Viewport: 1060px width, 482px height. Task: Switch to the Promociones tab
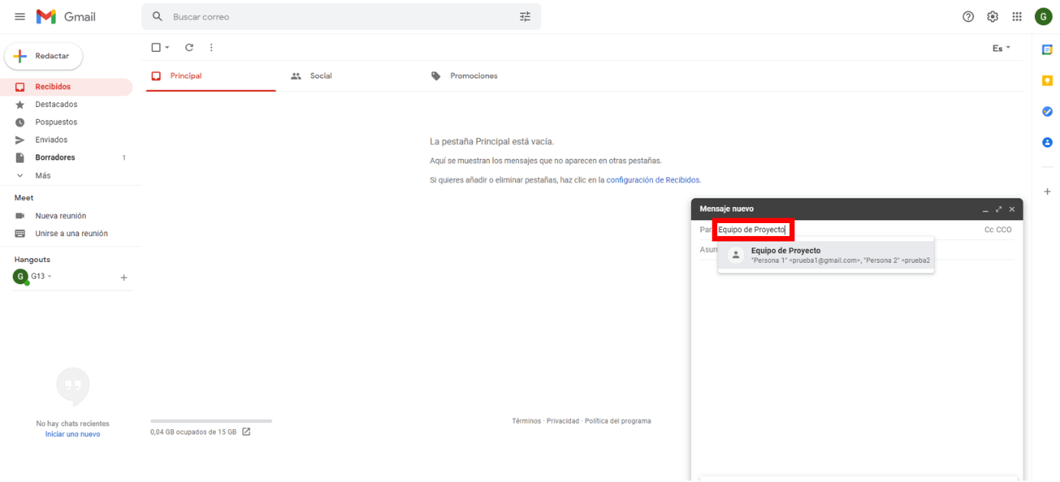(x=490, y=76)
